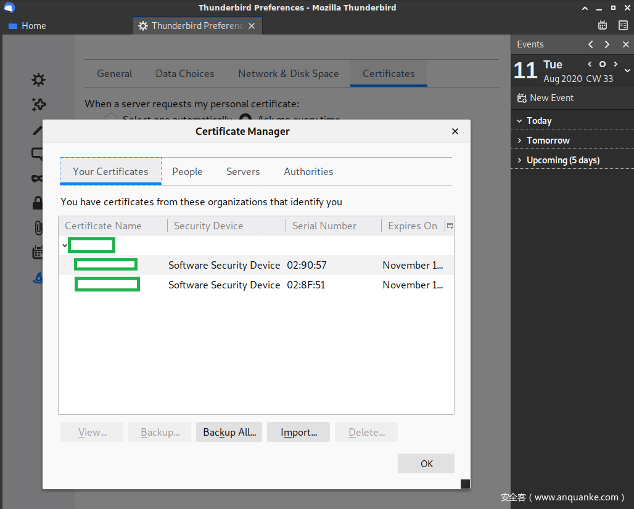Jump to next day beside Tue
The width and height of the screenshot is (634, 509).
coord(615,64)
